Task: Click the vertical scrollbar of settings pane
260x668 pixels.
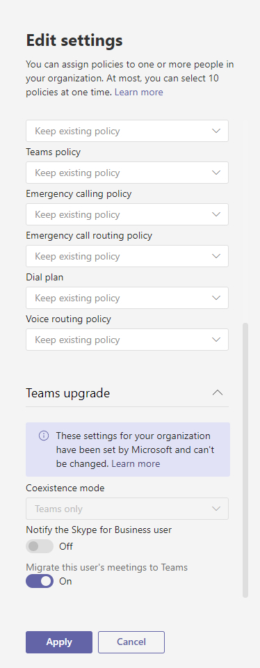Action: (245, 460)
